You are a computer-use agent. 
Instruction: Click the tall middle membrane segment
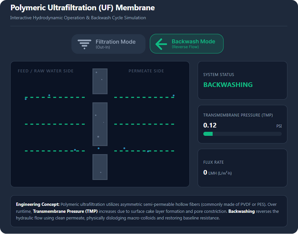pos(100,124)
